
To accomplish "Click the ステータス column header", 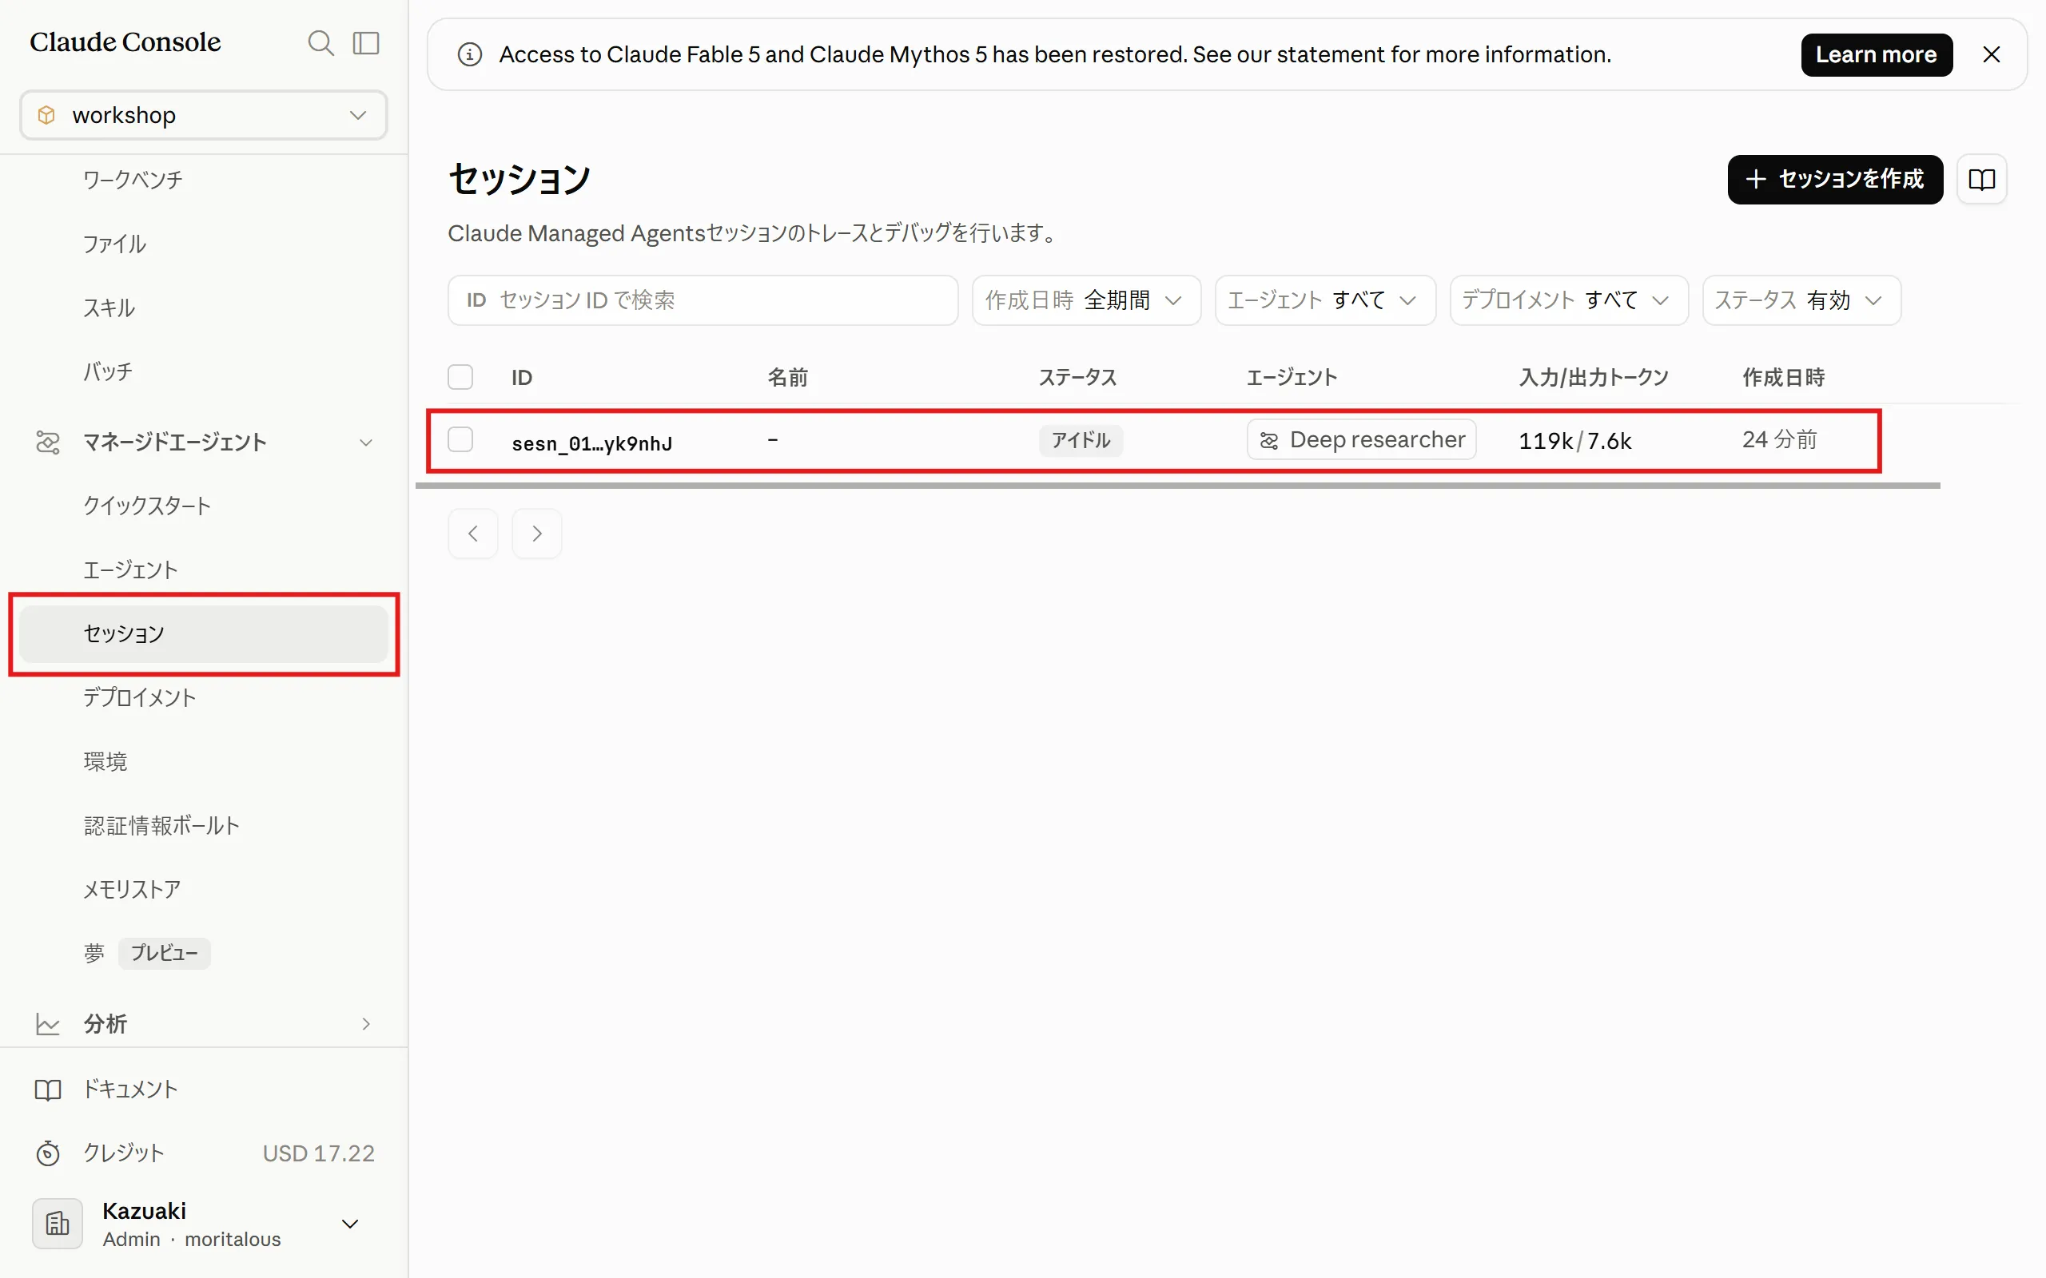I will [1077, 377].
